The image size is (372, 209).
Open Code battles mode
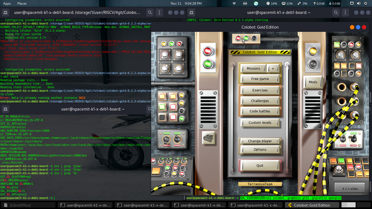coord(260,111)
